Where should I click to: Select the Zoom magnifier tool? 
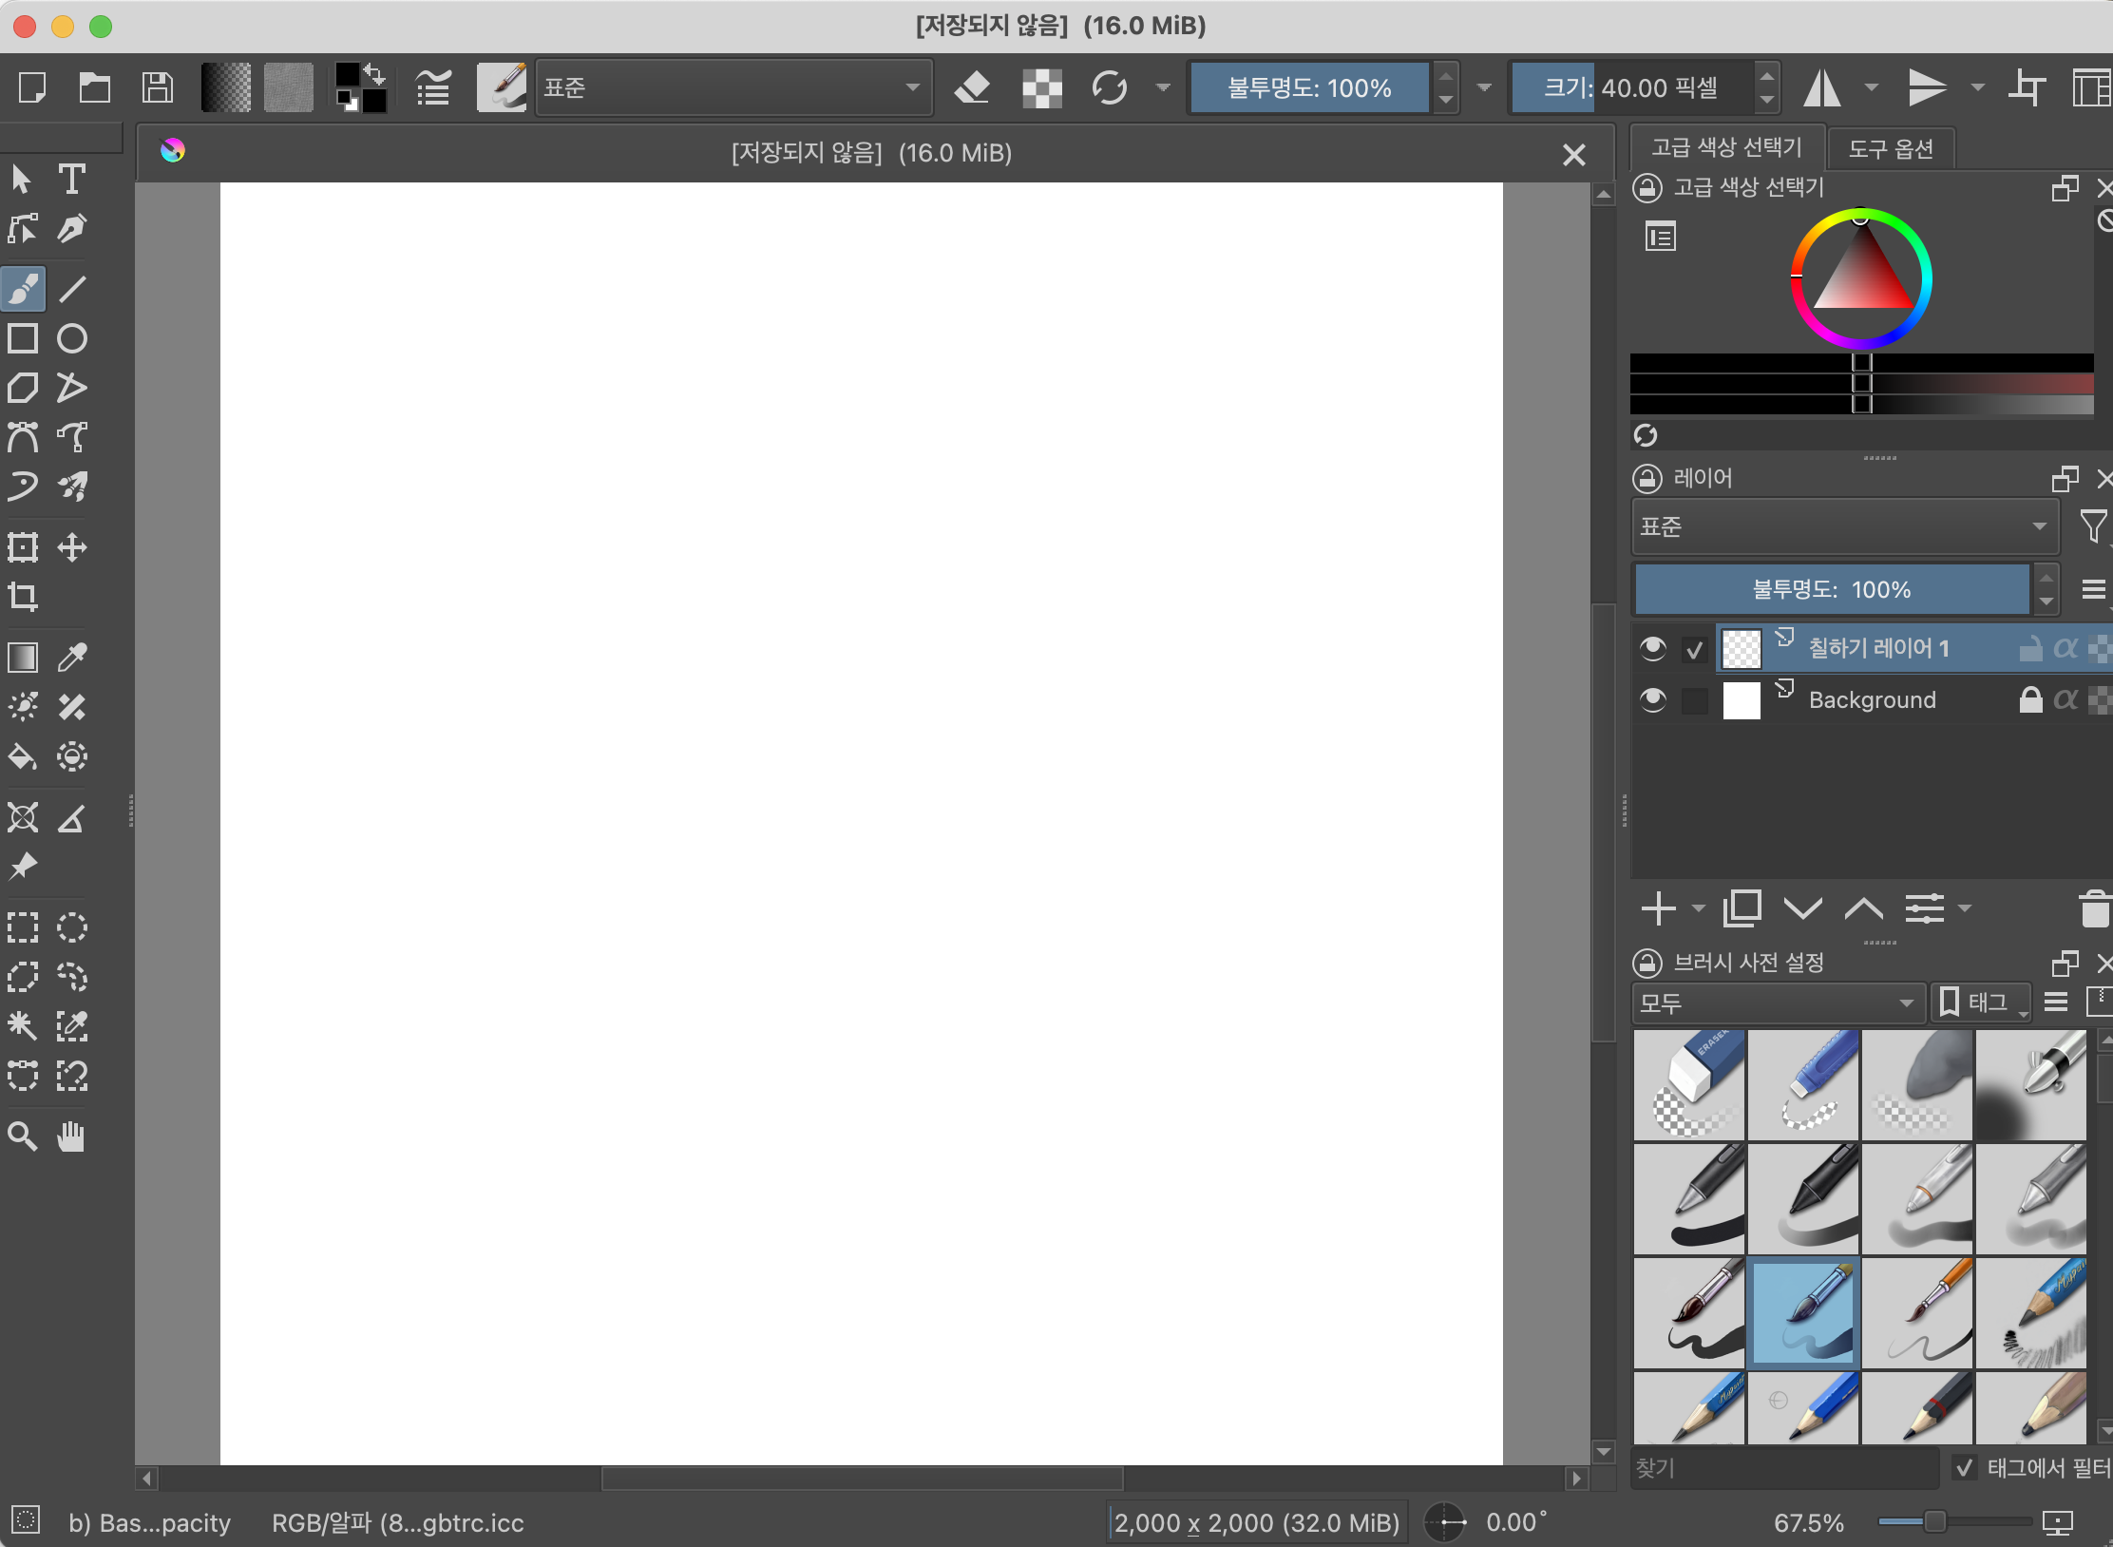23,1136
